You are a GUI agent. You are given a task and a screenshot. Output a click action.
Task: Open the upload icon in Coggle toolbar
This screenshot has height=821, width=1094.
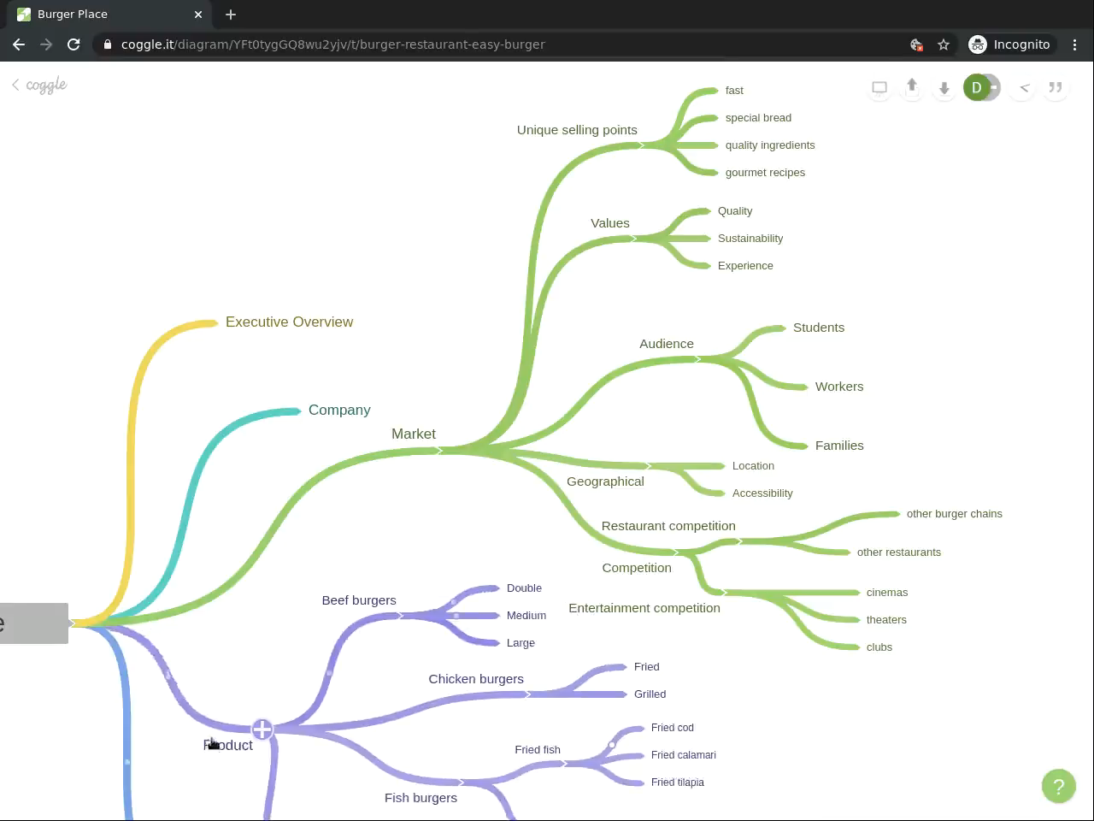point(912,87)
